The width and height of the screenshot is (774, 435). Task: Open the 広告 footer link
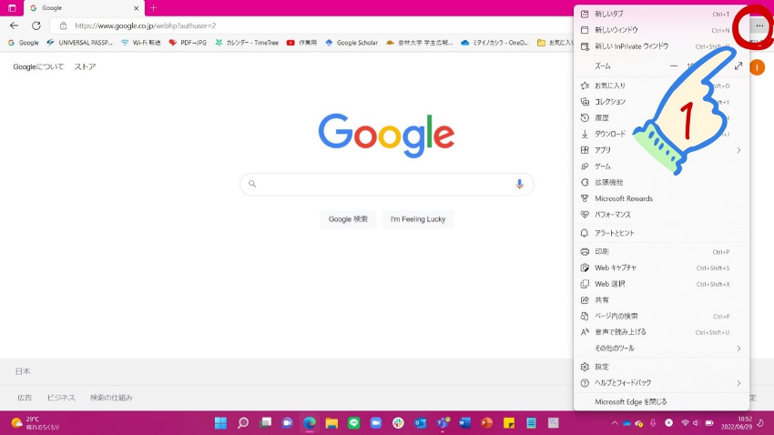click(25, 398)
